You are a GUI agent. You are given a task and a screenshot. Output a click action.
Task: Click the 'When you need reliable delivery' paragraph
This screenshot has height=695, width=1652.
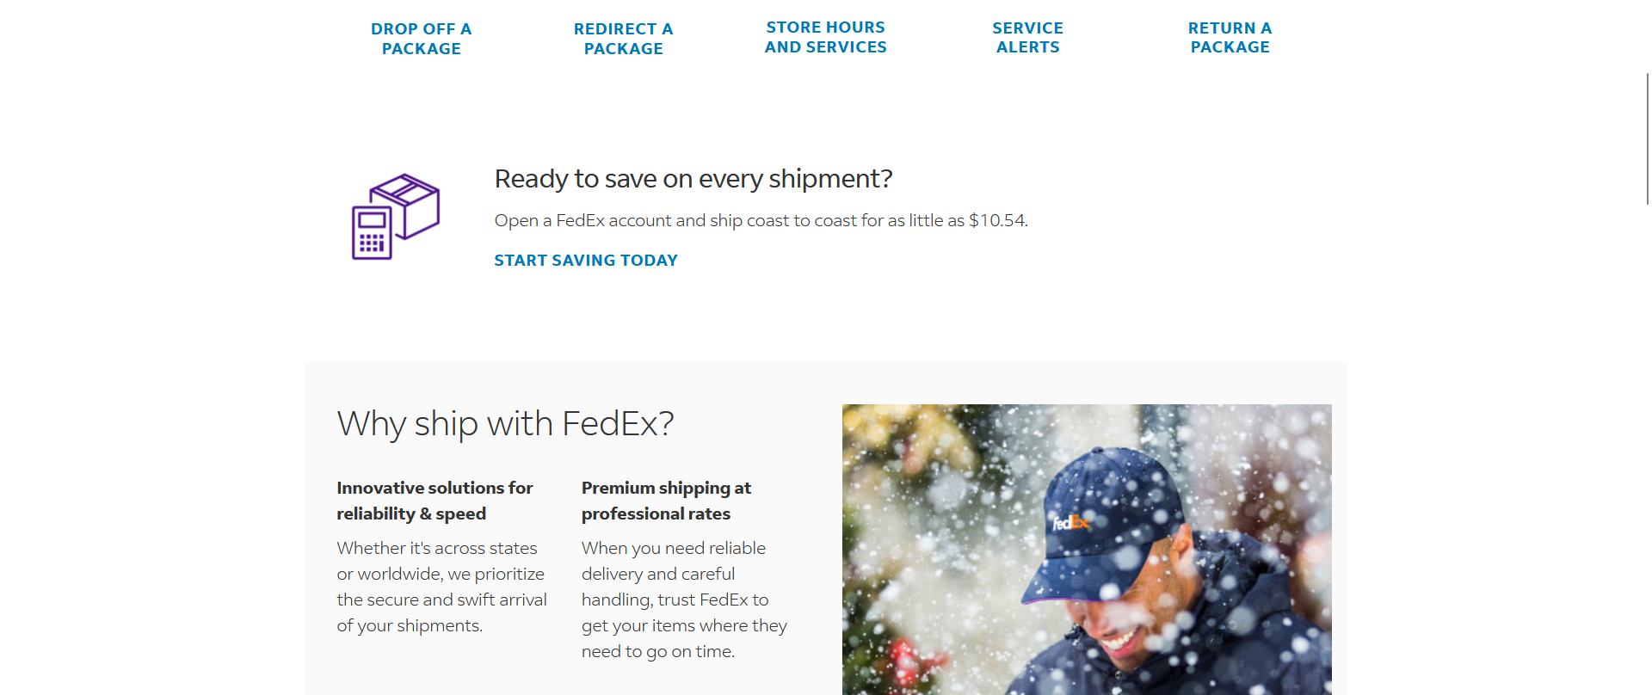point(684,600)
